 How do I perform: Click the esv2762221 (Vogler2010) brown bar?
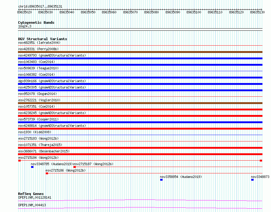pyautogui.click(x=140, y=103)
